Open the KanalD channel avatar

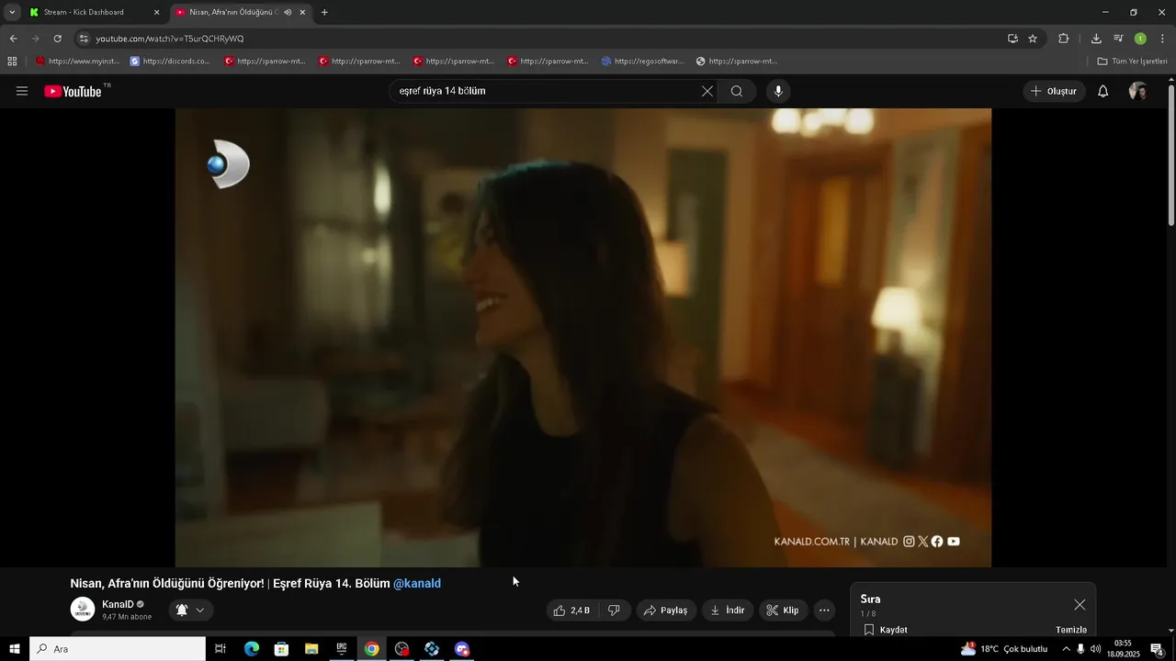(83, 610)
